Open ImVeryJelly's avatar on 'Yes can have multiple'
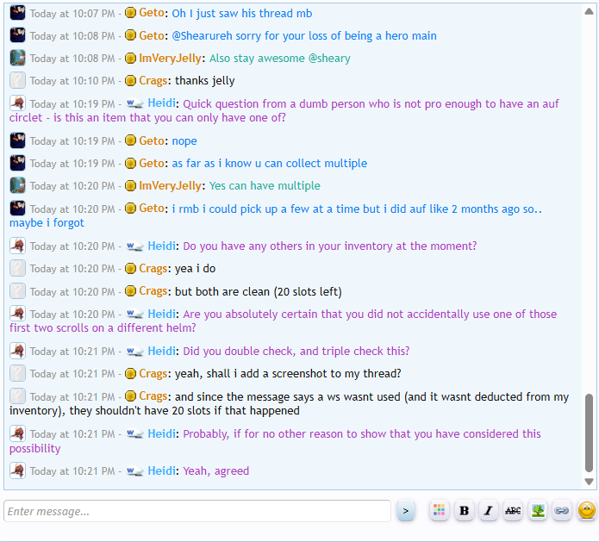The width and height of the screenshot is (599, 542). tap(17, 185)
